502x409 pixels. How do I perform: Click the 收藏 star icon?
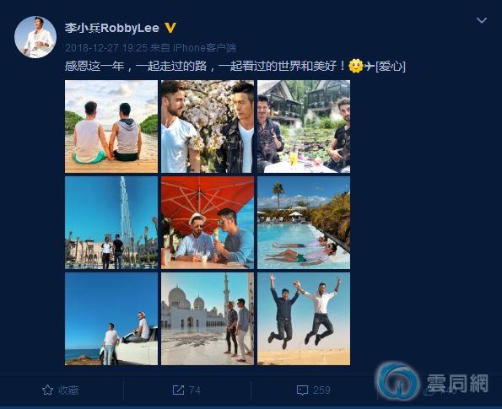[48, 390]
